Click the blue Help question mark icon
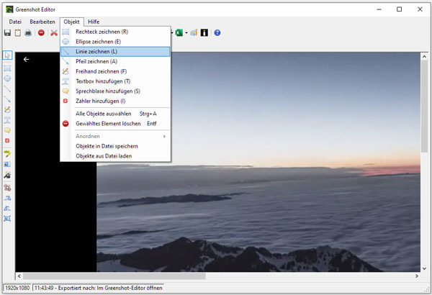The width and height of the screenshot is (432, 295). tap(217, 33)
